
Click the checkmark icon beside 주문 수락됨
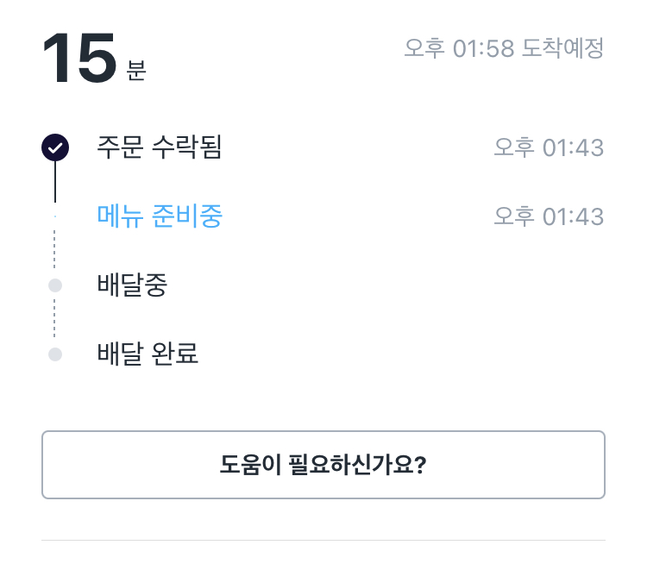55,148
